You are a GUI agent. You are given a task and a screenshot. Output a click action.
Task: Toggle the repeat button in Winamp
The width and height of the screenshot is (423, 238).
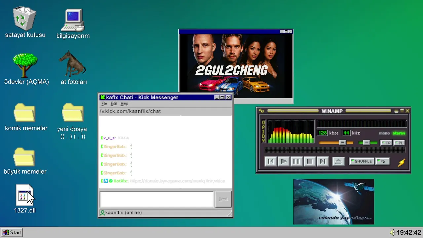click(383, 161)
